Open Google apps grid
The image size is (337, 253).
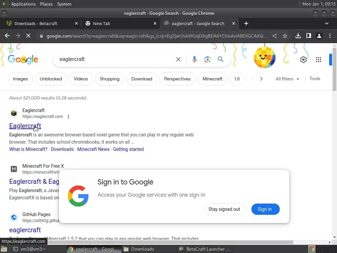click(x=319, y=60)
